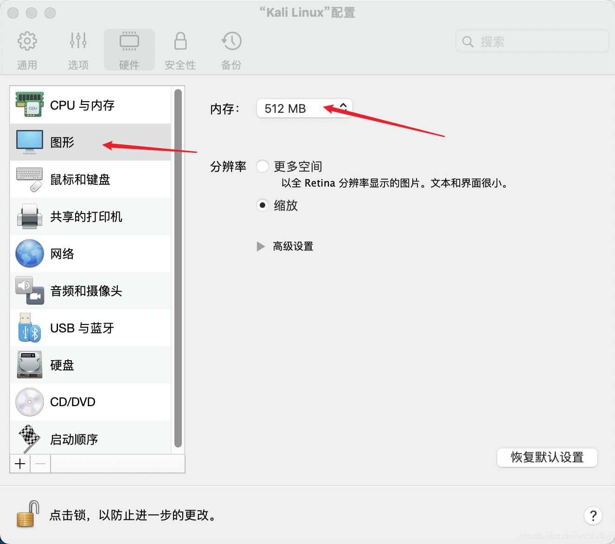This screenshot has height=544, width=615.
Task: Select the 图形 monitor icon
Action: point(30,142)
